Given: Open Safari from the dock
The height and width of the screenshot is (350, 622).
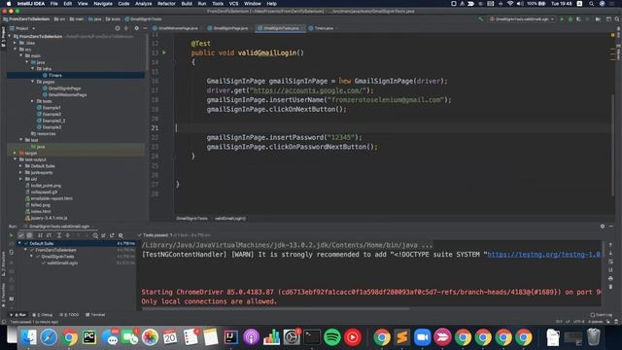Looking at the screenshot, I should click(49, 337).
